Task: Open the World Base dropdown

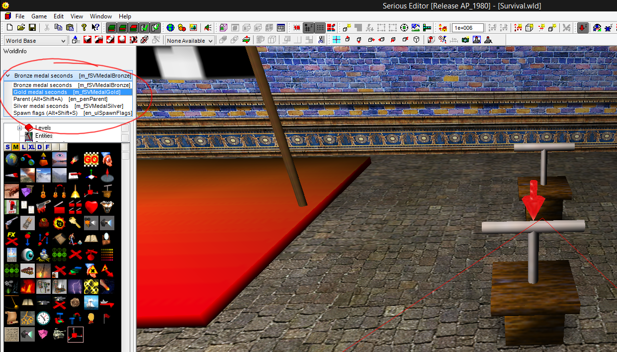Action: click(35, 41)
